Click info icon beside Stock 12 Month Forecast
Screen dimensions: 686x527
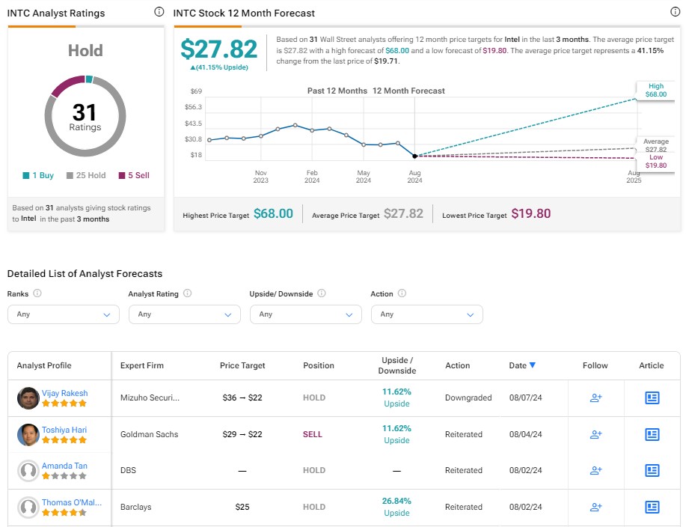click(x=676, y=13)
